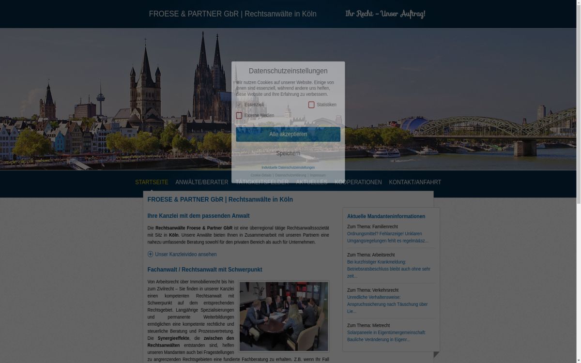581x363 pixels.
Task: Check the Externe Medien checkbox
Action: click(239, 115)
